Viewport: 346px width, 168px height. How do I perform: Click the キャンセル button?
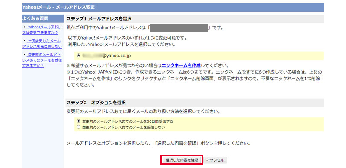coord(215,160)
